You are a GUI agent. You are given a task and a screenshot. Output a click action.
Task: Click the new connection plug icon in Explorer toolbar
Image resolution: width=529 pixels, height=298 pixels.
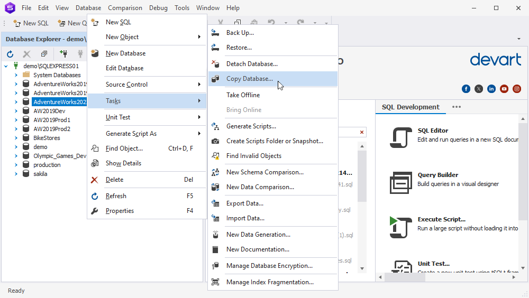coord(63,53)
